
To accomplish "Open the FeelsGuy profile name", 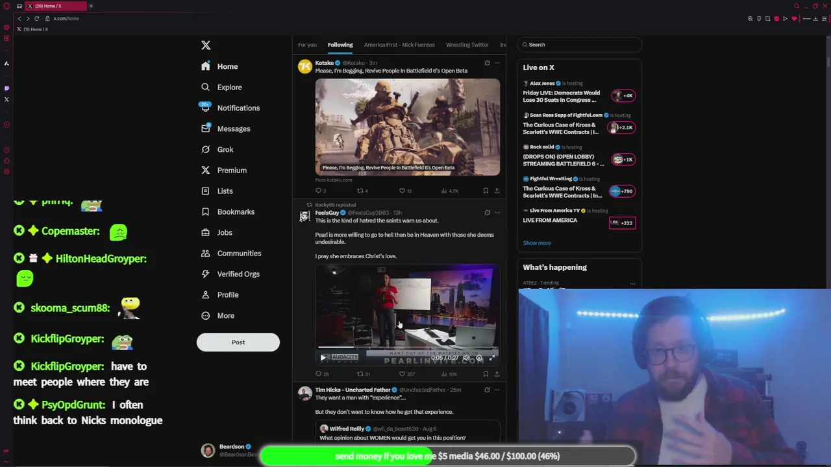I will coord(327,213).
